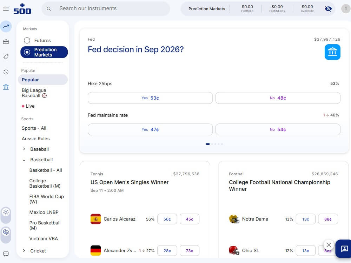Open the history clock sidebar icon
This screenshot has width=351, height=263.
[x=6, y=72]
